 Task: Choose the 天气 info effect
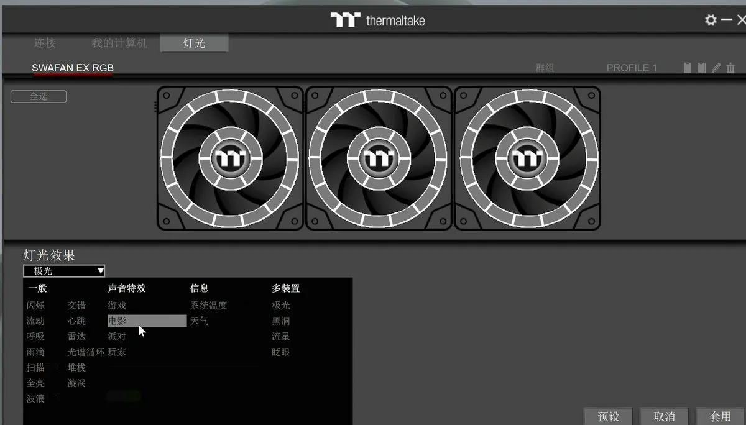pos(200,321)
